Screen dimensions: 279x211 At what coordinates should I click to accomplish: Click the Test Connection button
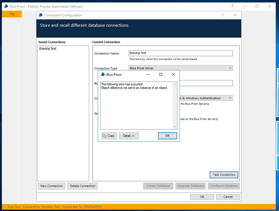coord(224,175)
